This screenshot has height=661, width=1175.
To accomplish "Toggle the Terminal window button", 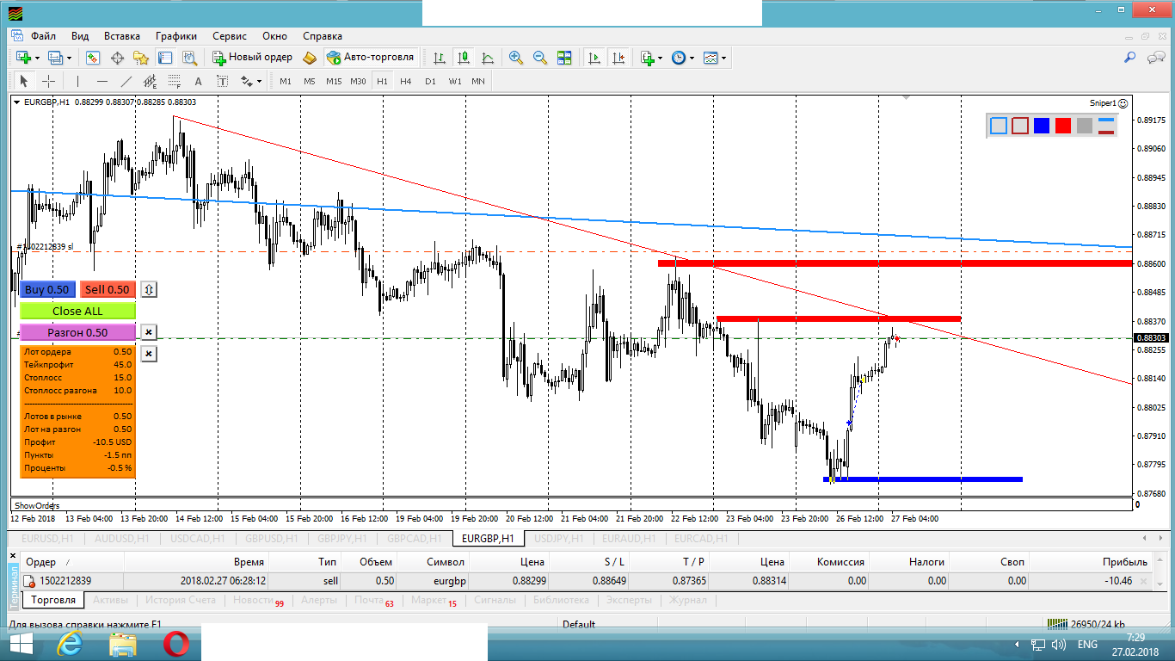I will (165, 58).
